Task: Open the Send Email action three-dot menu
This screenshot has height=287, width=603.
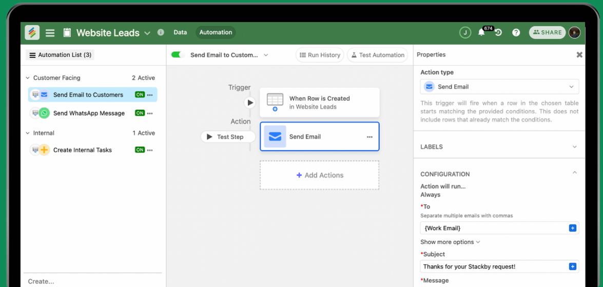Action: tap(369, 137)
